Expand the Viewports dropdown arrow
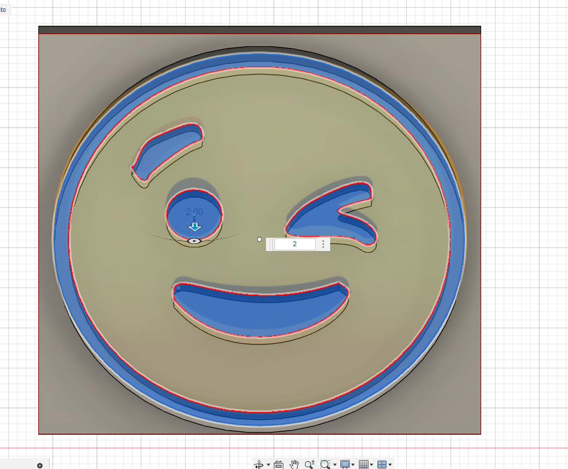This screenshot has height=469, width=568. coord(390,465)
